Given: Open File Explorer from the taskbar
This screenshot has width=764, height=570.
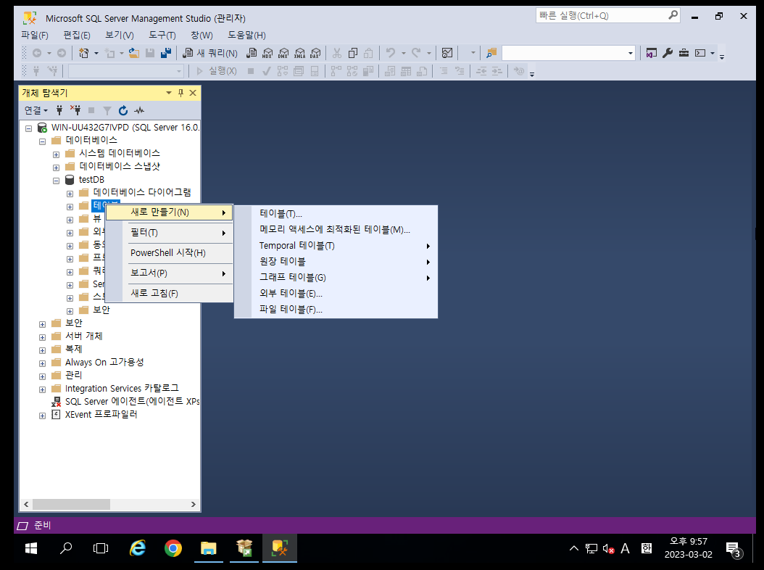Looking at the screenshot, I should 209,548.
